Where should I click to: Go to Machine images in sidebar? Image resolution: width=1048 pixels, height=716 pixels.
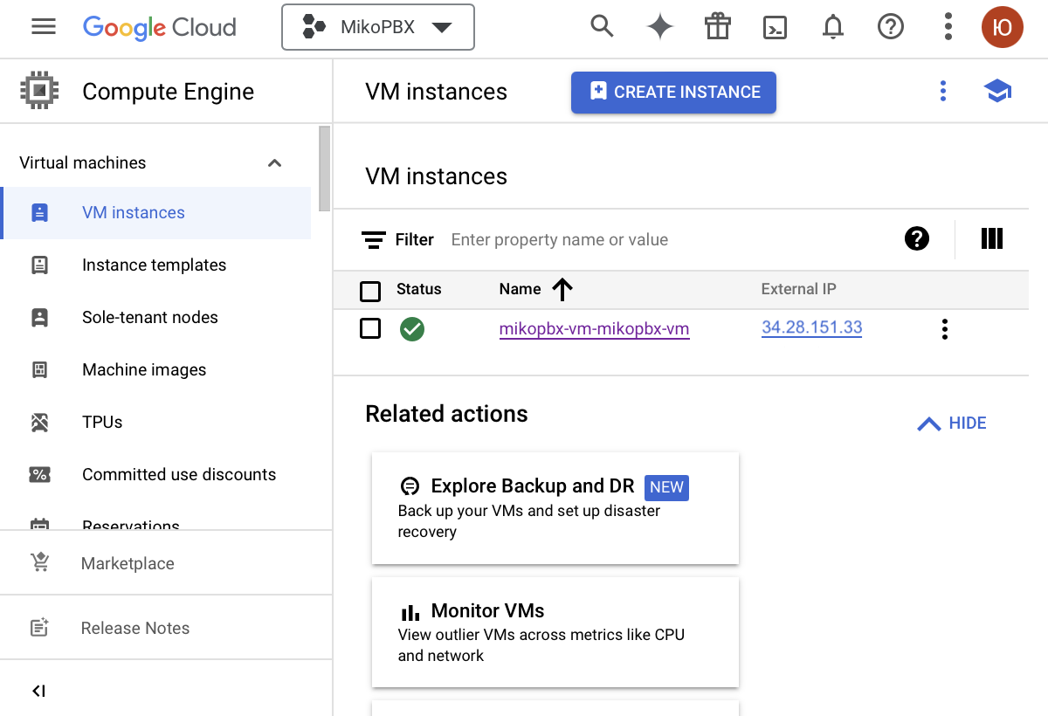click(144, 370)
